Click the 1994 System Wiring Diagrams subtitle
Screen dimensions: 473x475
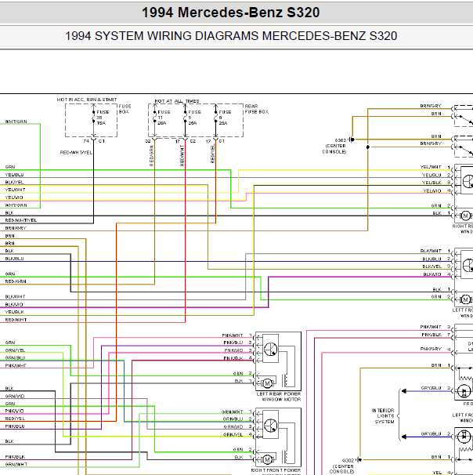[231, 36]
